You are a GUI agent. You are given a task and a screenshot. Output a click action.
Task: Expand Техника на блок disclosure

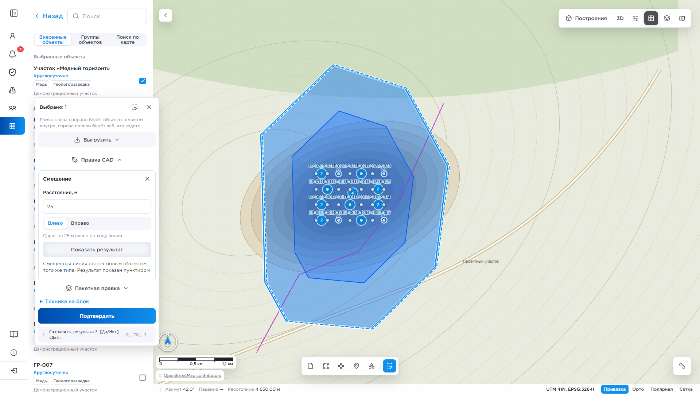(x=64, y=301)
